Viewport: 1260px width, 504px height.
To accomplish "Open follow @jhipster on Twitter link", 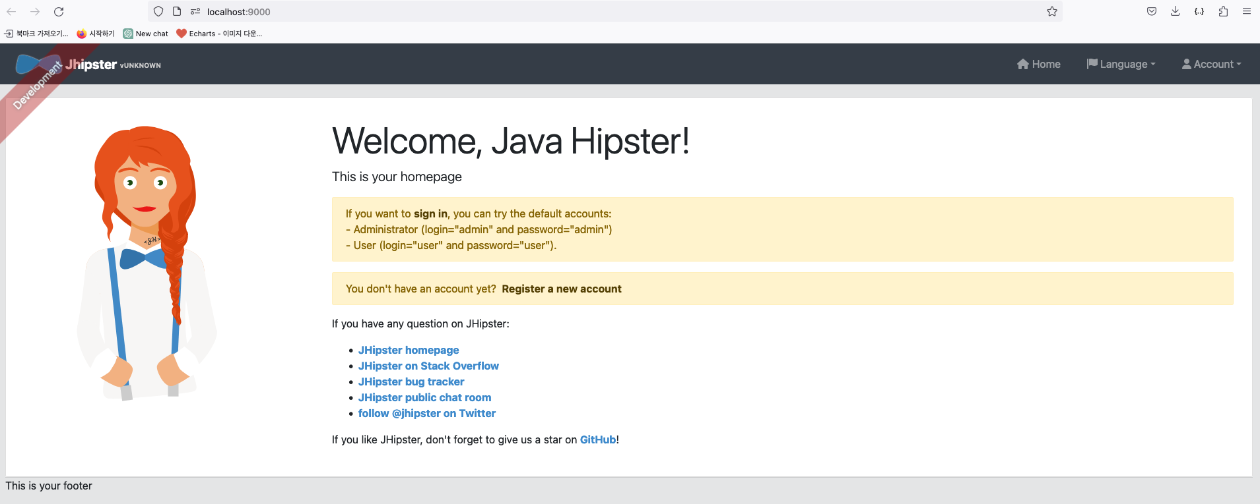I will [x=427, y=413].
